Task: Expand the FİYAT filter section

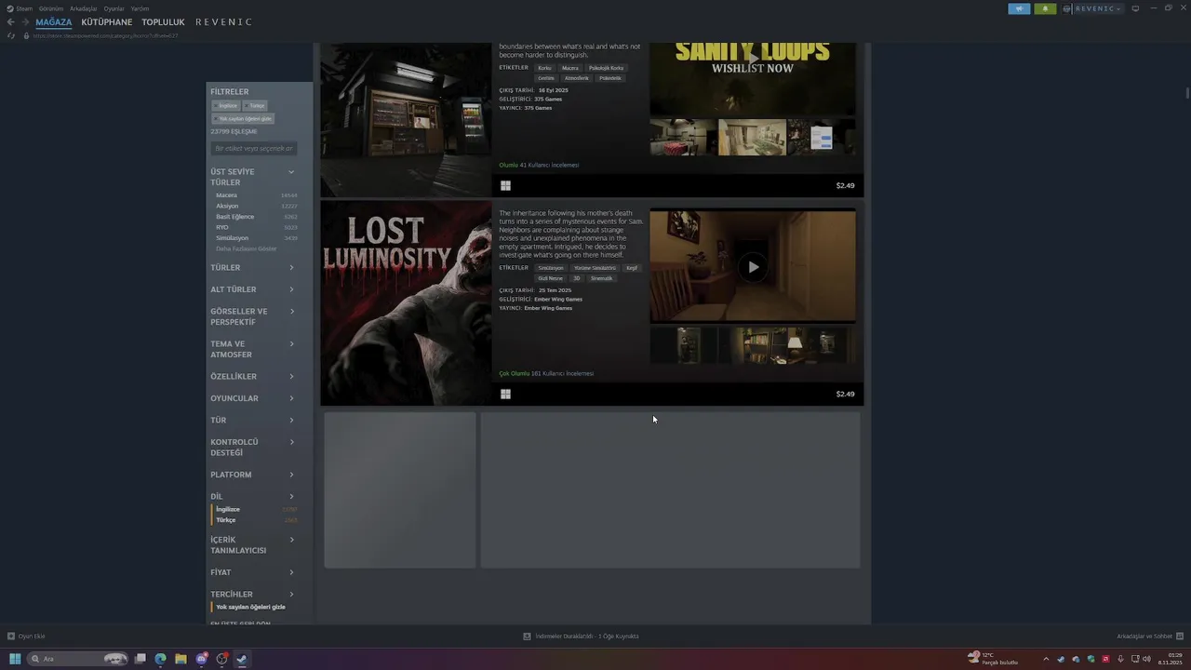Action: [252, 572]
